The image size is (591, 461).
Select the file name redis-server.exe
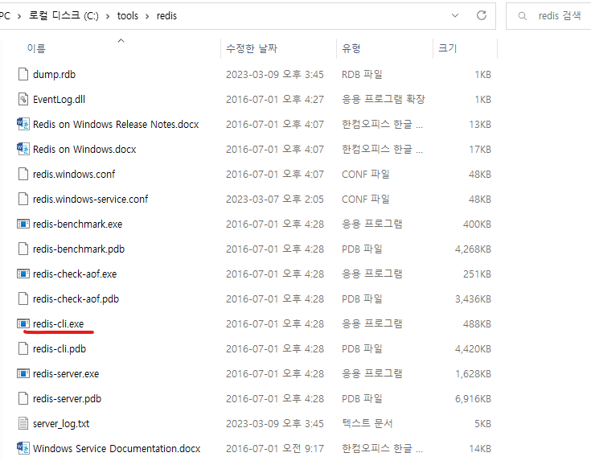coord(66,373)
